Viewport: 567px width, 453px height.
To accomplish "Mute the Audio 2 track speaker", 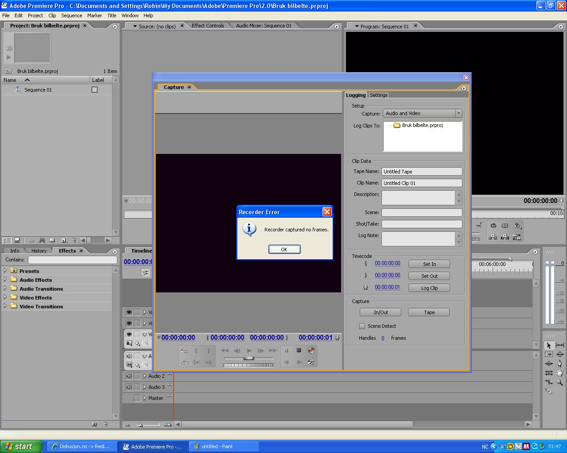I will click(129, 376).
